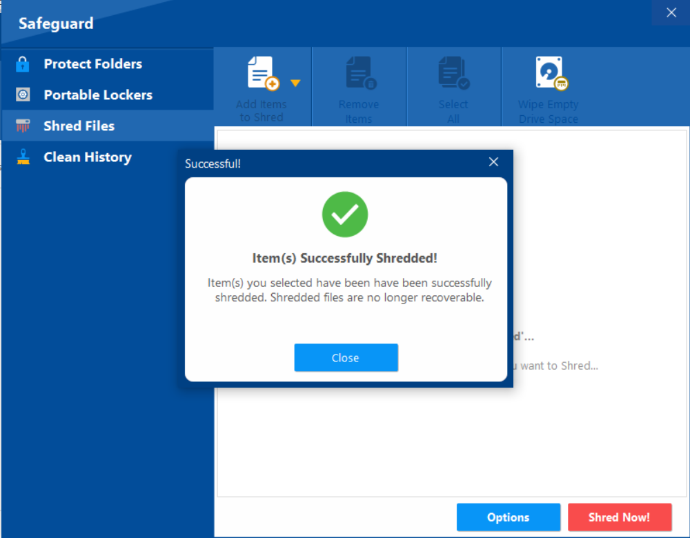Click the 'Select All' label text
Viewport: 690px width, 538px height.
[453, 112]
